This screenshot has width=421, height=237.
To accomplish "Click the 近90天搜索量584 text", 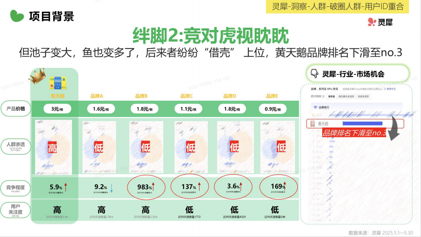I will 275,217.
